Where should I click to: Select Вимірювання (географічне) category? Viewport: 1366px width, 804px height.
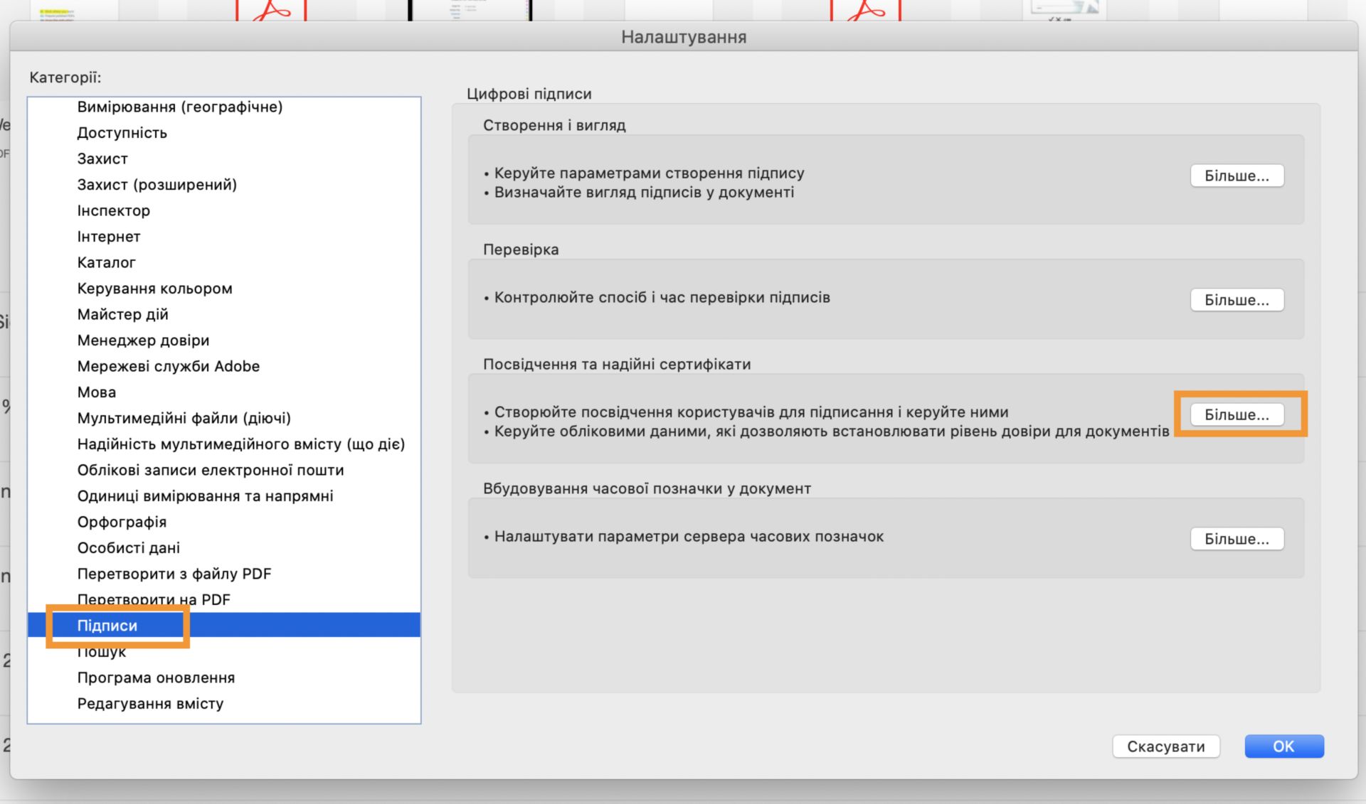point(179,107)
